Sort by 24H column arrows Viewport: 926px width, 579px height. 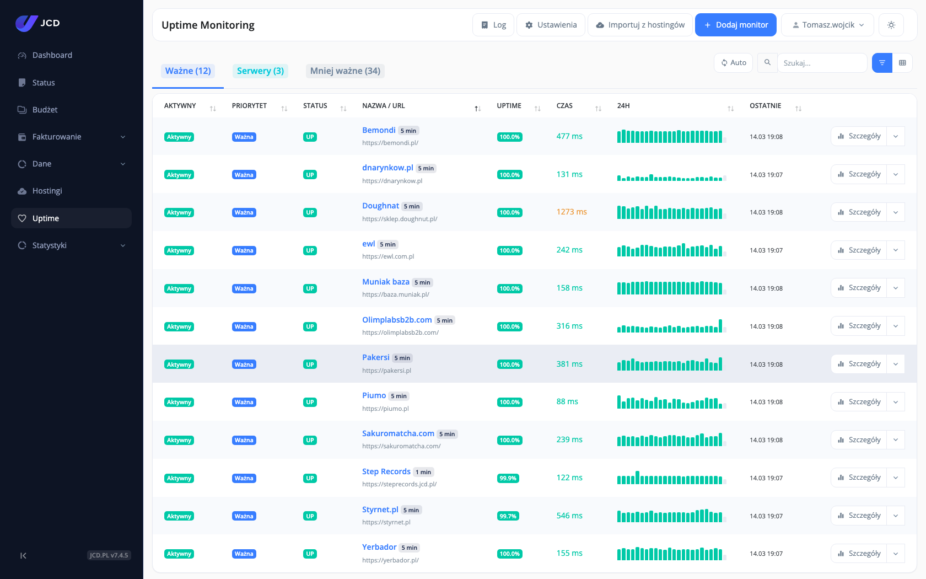pyautogui.click(x=731, y=109)
